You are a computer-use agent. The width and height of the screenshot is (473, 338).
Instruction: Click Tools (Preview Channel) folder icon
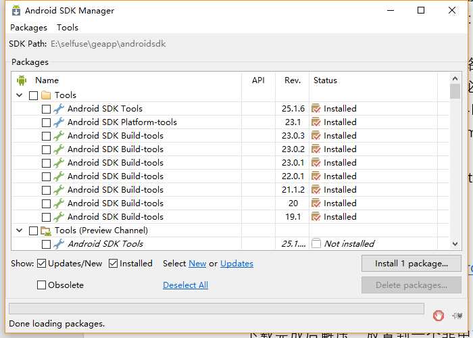point(46,231)
